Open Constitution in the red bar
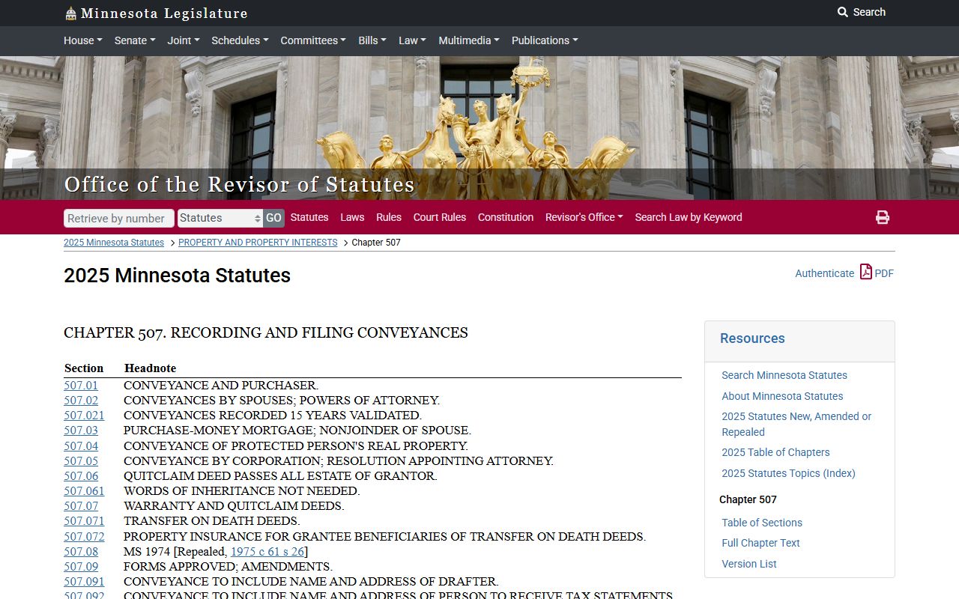The image size is (959, 599). [506, 217]
